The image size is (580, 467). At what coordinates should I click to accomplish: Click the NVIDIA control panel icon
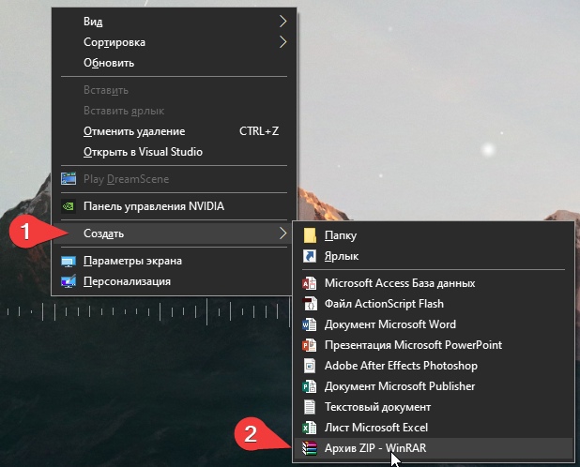coord(69,206)
